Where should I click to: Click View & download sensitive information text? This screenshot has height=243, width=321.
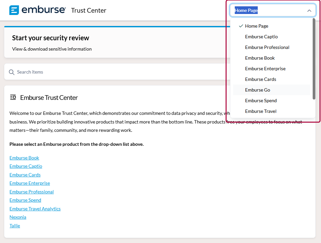click(52, 49)
